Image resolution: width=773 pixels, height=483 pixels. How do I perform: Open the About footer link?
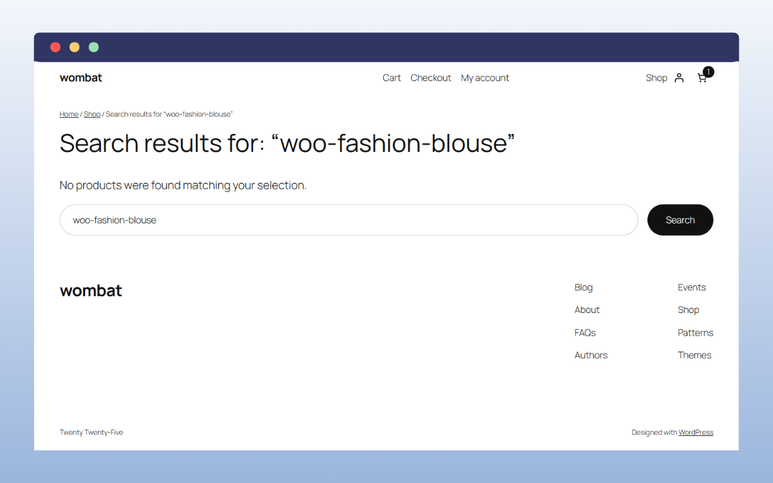click(x=587, y=310)
